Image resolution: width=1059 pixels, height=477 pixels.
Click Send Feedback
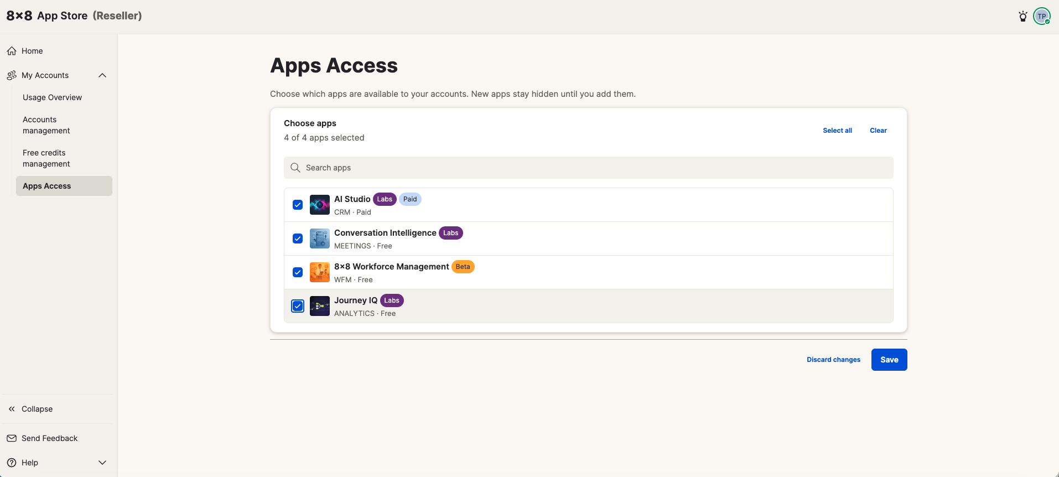[x=50, y=438]
